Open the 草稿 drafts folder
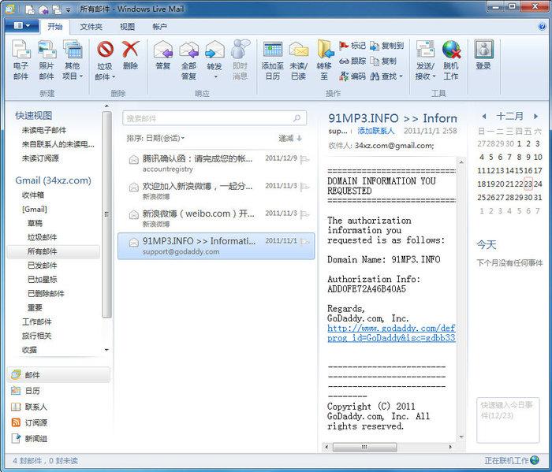The image size is (552, 472). (35, 223)
